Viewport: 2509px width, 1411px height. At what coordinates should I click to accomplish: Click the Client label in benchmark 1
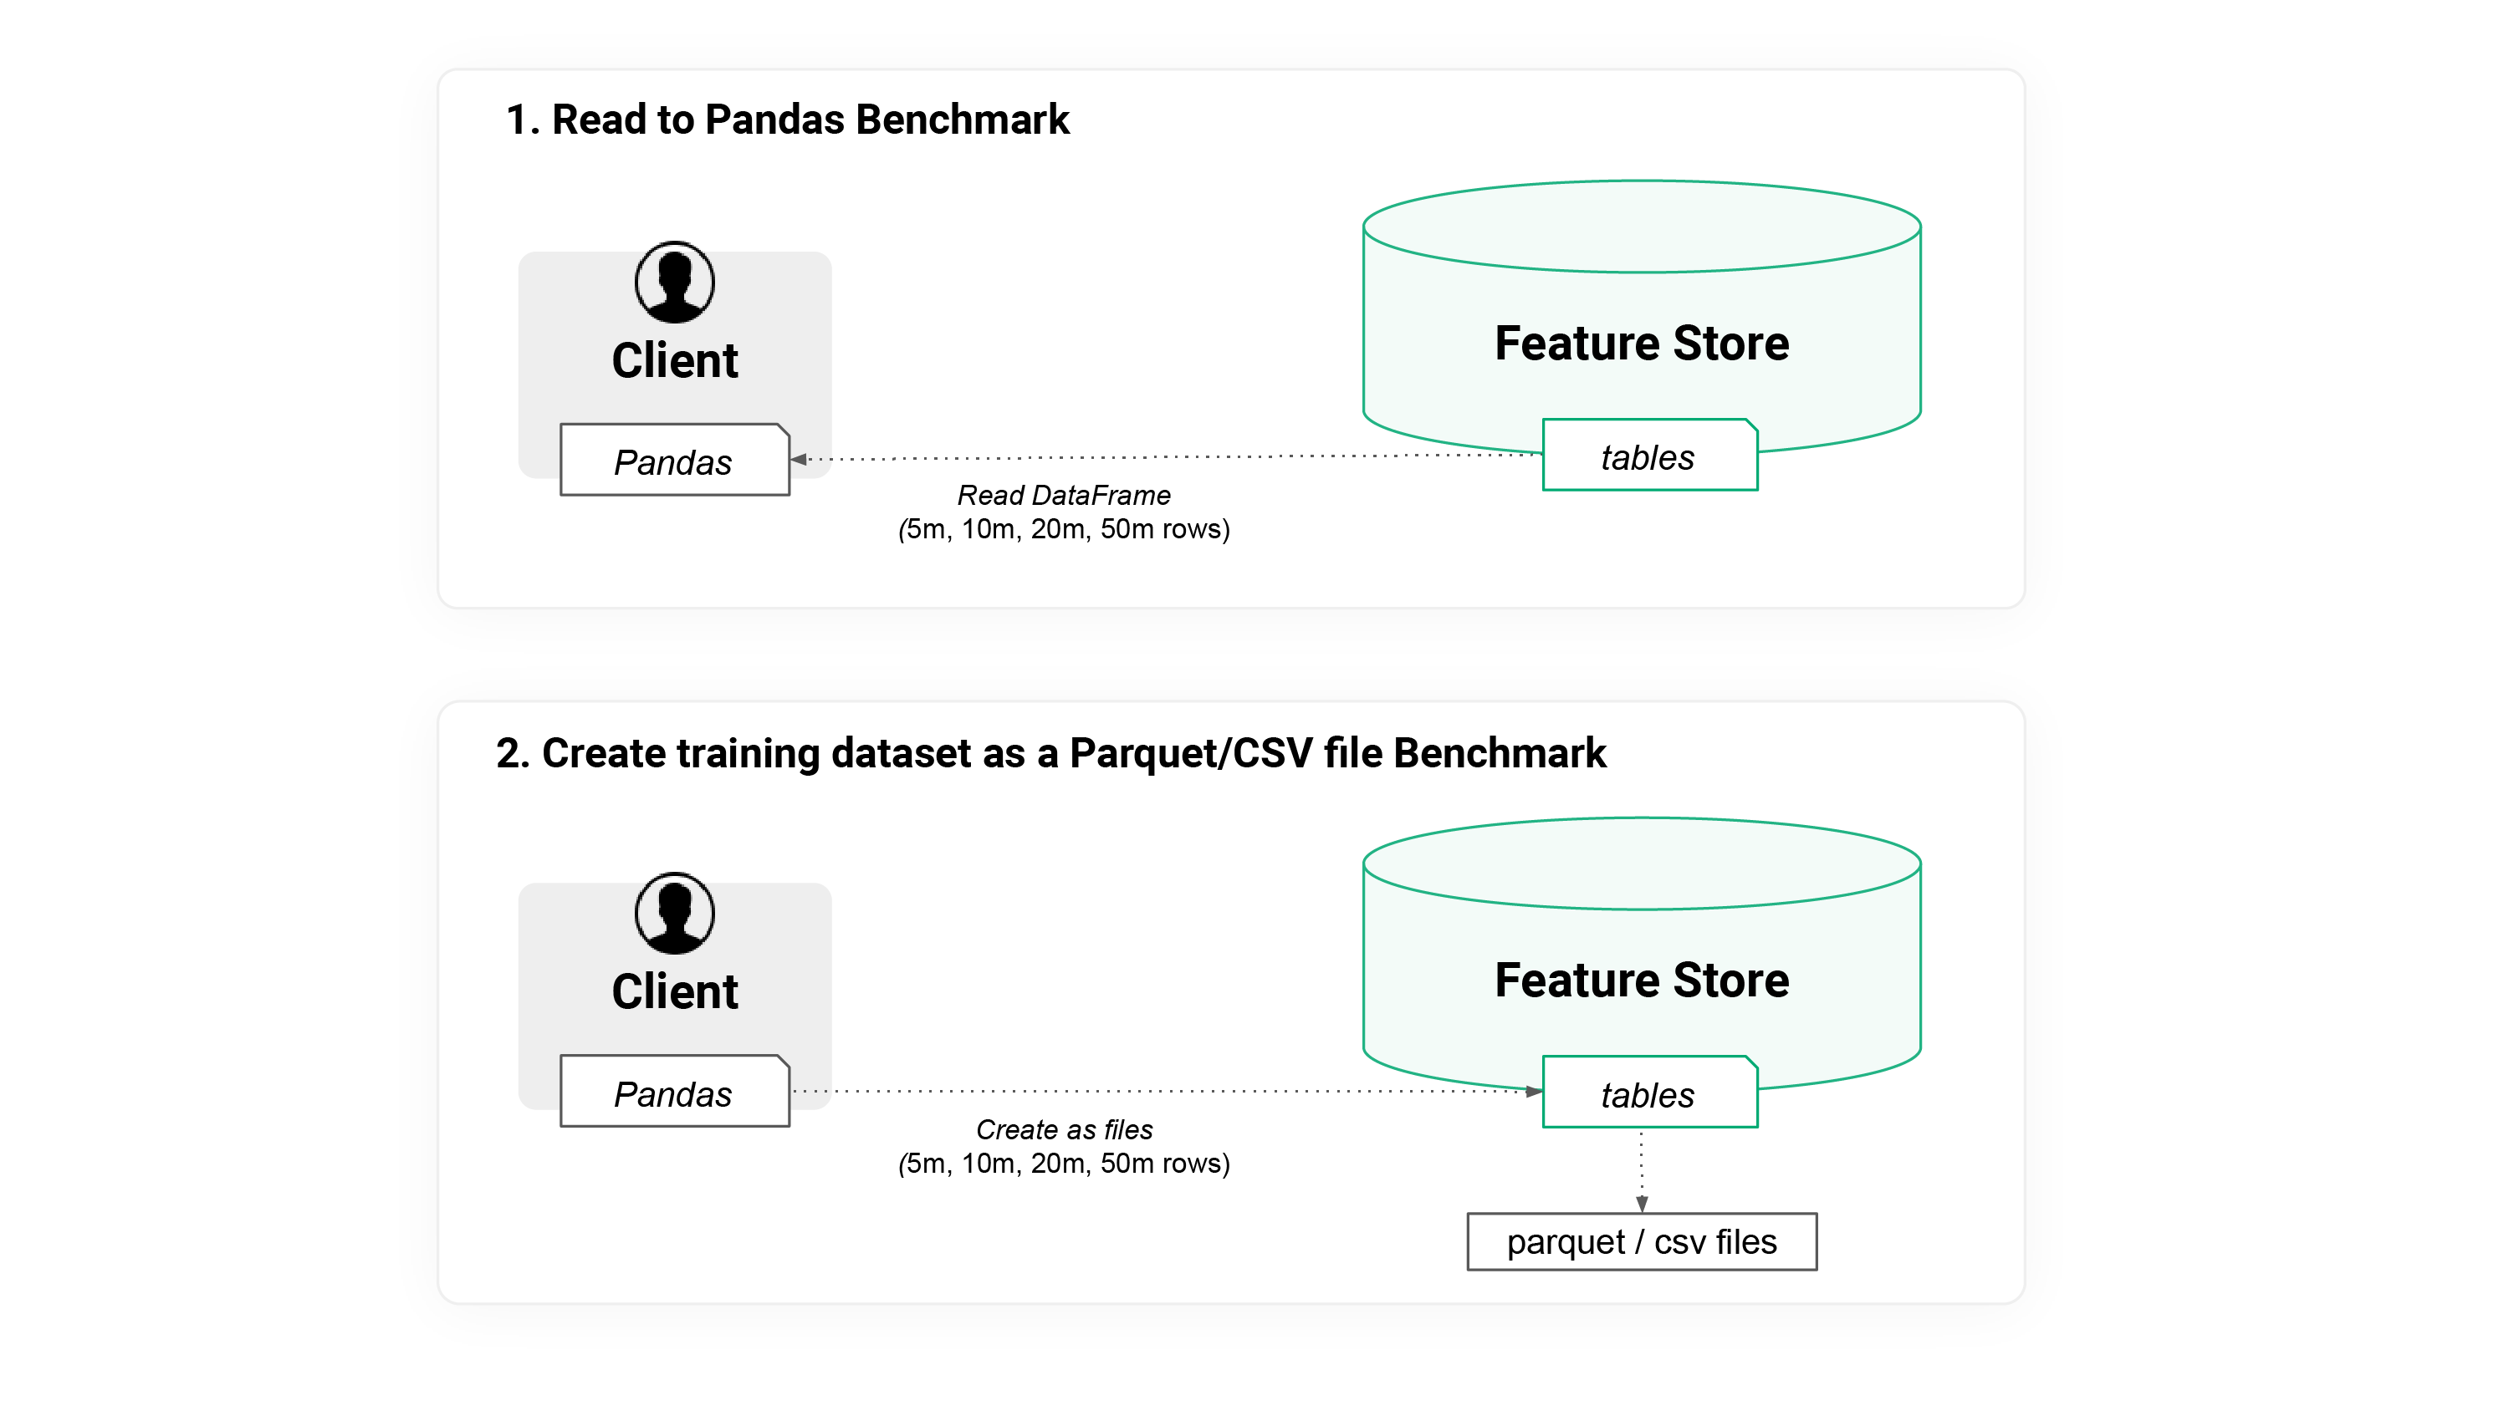674,360
